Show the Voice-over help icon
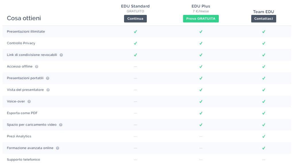 tap(29, 101)
